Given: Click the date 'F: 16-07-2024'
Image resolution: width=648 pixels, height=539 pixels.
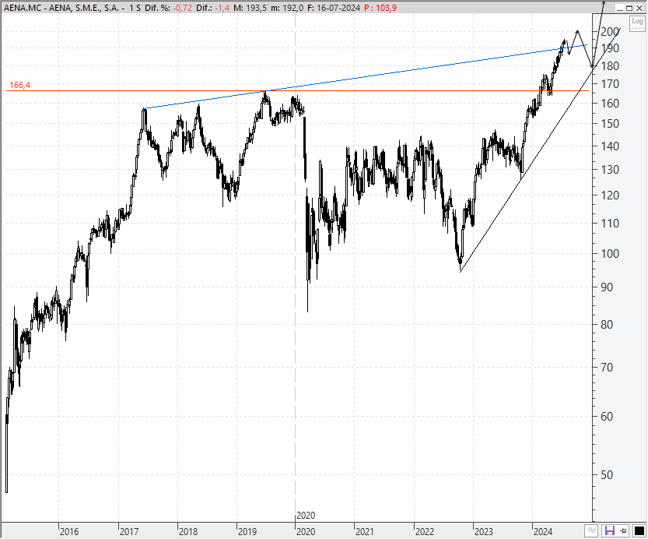Looking at the screenshot, I should coord(334,8).
